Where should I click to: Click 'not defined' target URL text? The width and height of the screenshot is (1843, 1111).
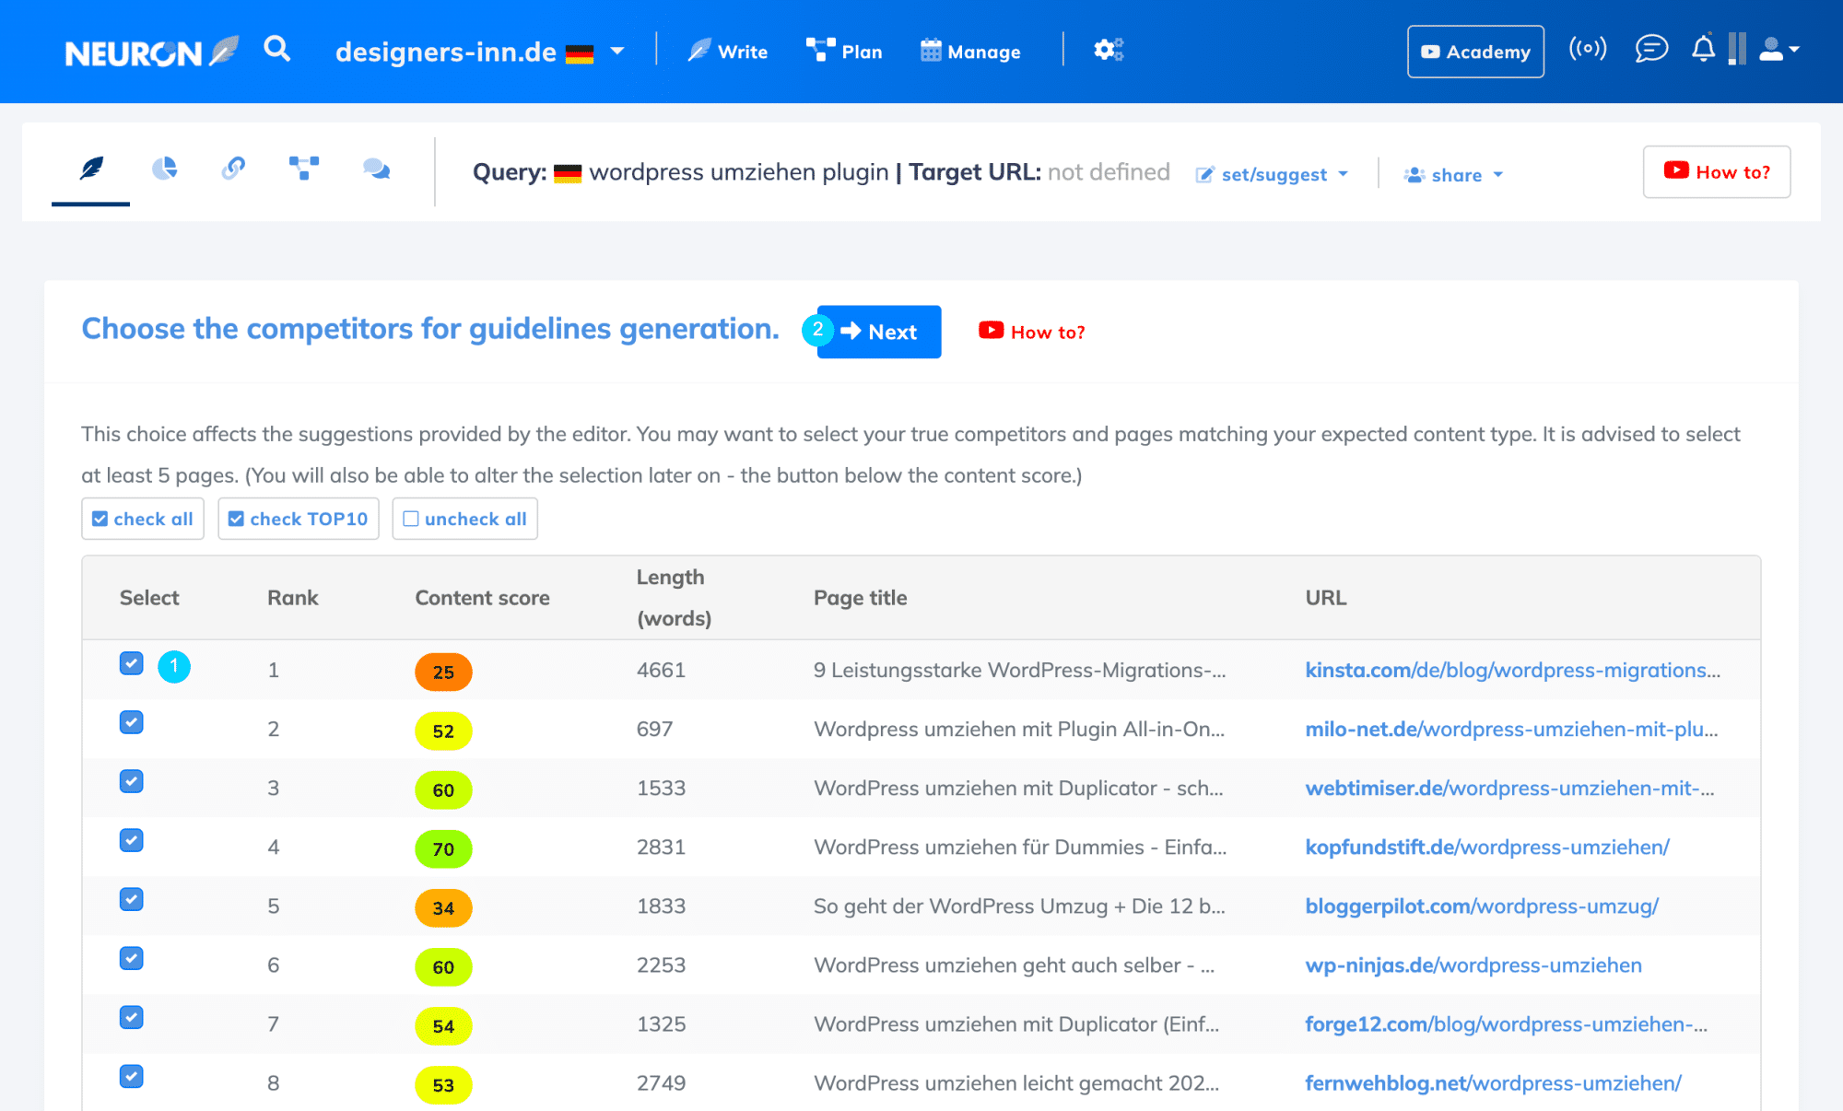click(x=1109, y=172)
